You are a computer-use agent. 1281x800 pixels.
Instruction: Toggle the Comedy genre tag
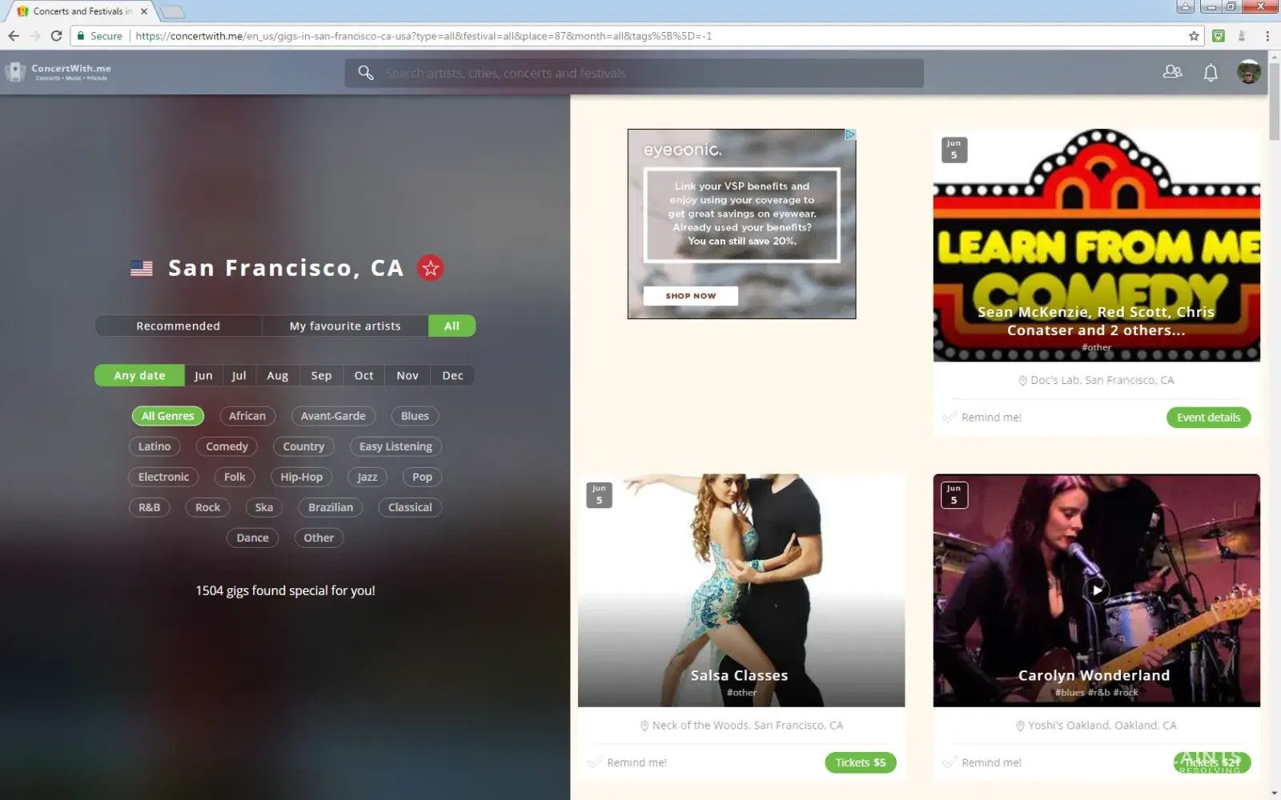pos(227,446)
